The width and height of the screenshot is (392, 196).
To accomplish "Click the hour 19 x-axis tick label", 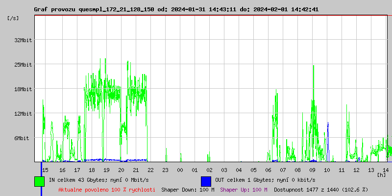I will coord(107,170).
